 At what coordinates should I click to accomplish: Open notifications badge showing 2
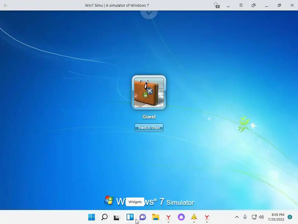tap(290, 217)
